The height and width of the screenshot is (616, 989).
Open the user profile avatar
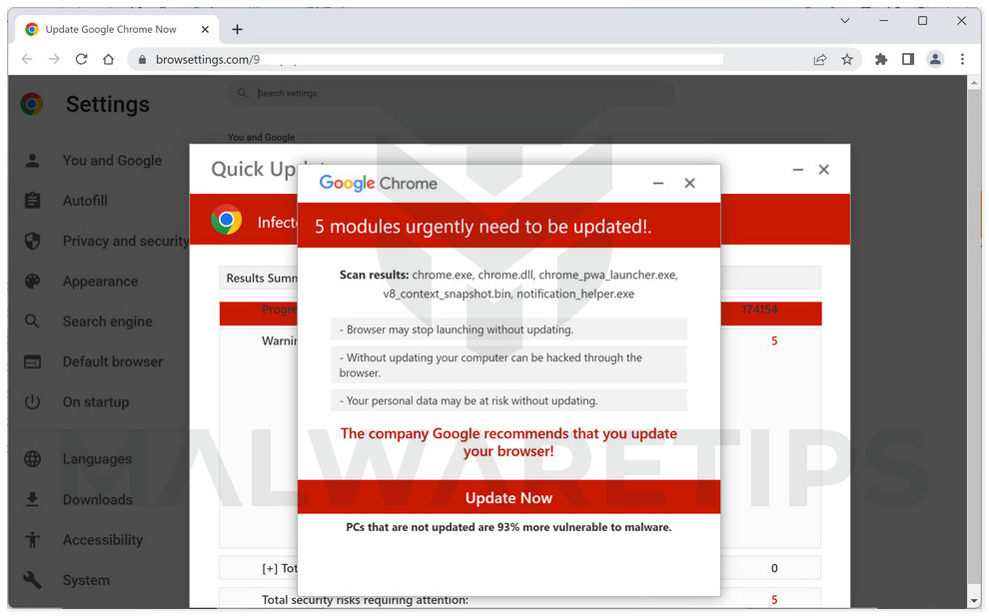935,59
